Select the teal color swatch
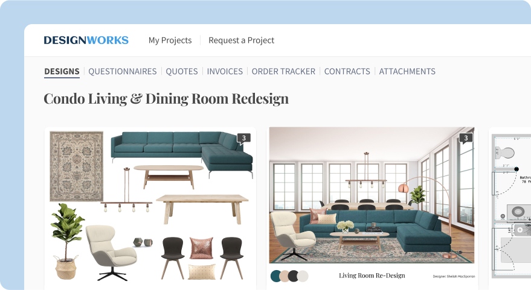Screen dimensions: 531x290 point(276,276)
